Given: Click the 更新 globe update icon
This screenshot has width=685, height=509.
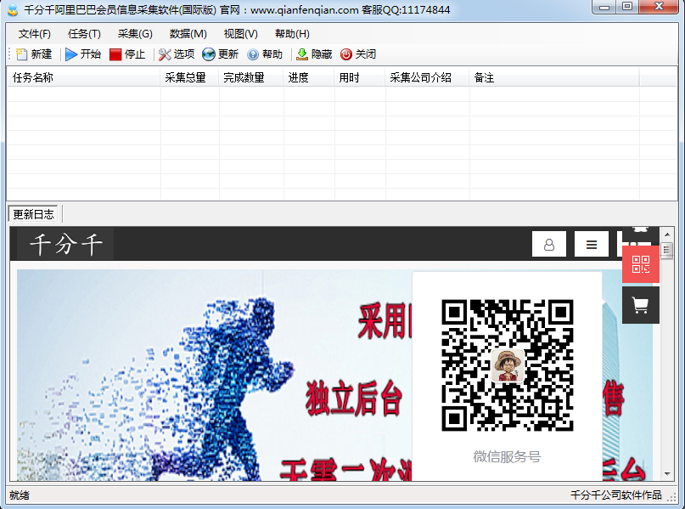Looking at the screenshot, I should click(208, 54).
